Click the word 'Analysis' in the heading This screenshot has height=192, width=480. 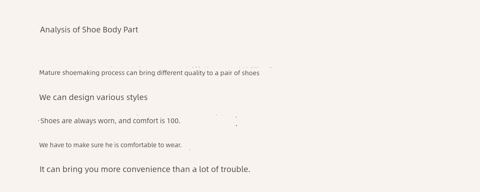tap(55, 30)
